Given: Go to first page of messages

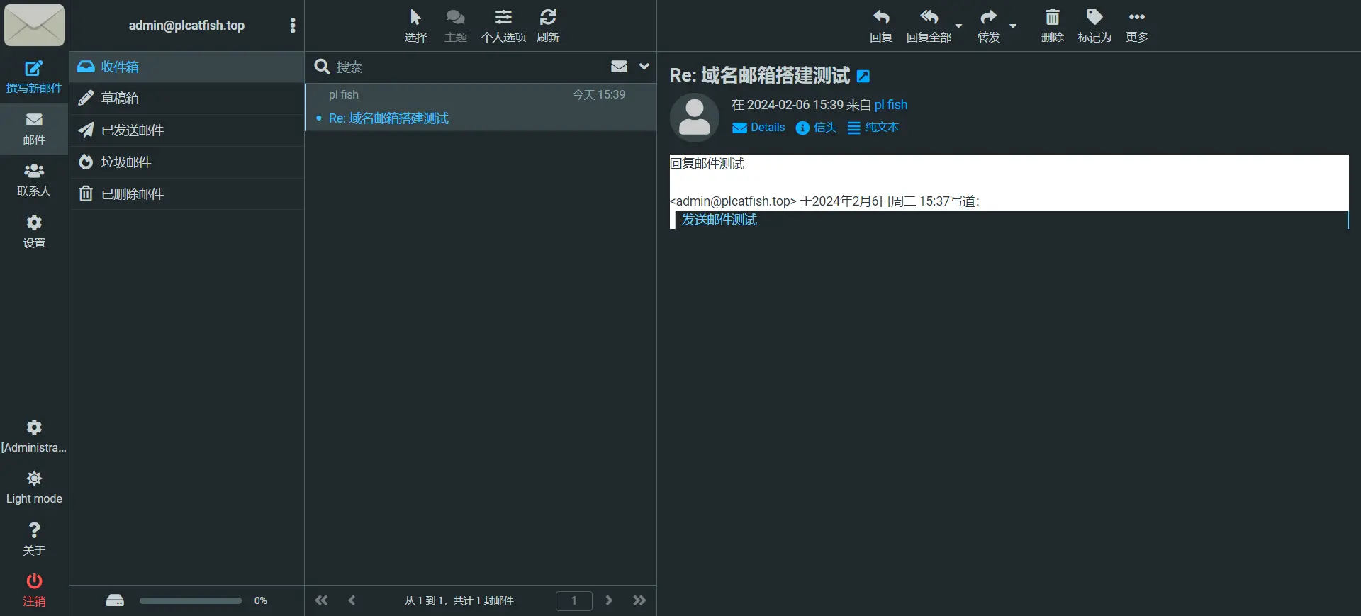Looking at the screenshot, I should point(322,600).
